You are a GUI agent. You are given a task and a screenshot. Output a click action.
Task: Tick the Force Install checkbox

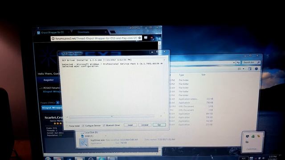(x=67, y=126)
